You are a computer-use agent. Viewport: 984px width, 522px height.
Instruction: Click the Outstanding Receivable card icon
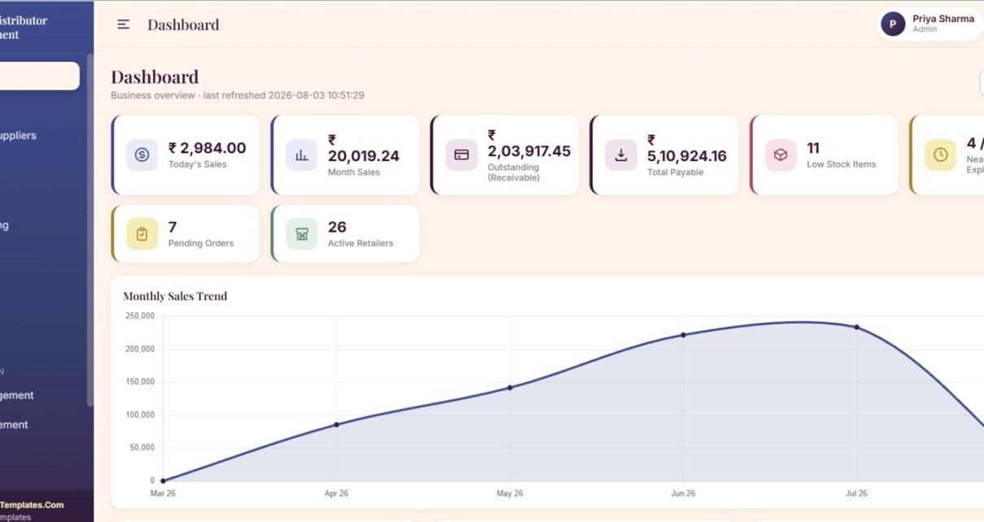[x=461, y=154]
